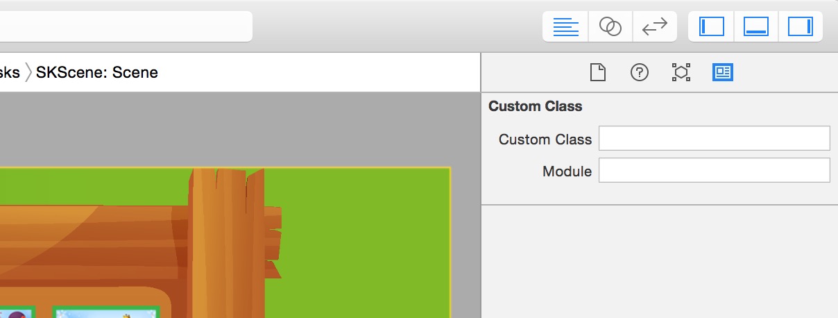Image resolution: width=838 pixels, height=318 pixels.
Task: Open the node Attributes inspector (hexagon icon)
Action: (681, 72)
